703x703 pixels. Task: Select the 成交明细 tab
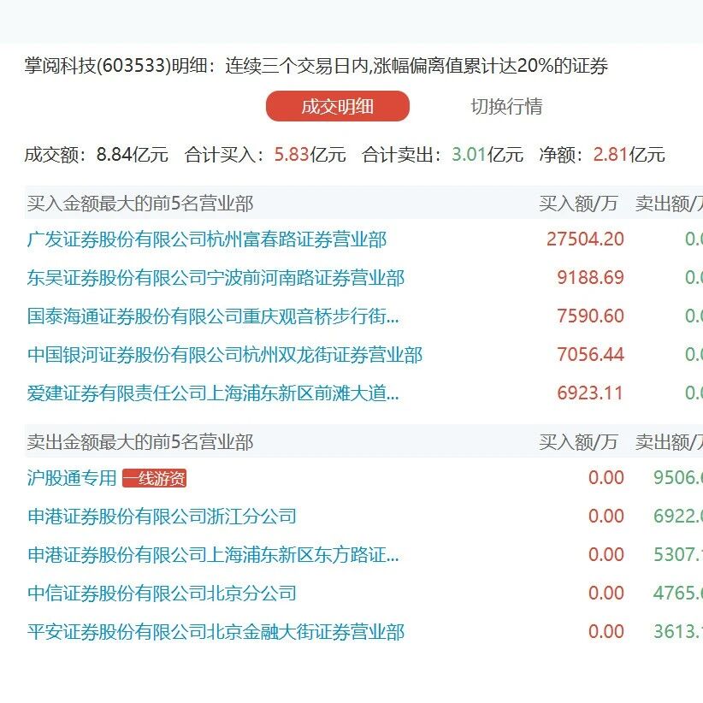point(338,106)
